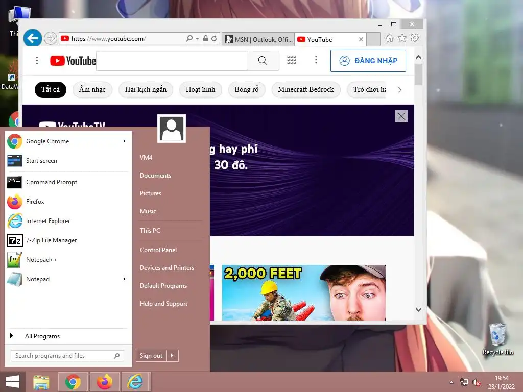Open Command Prompt from Start menu
This screenshot has width=523, height=392.
[67, 182]
